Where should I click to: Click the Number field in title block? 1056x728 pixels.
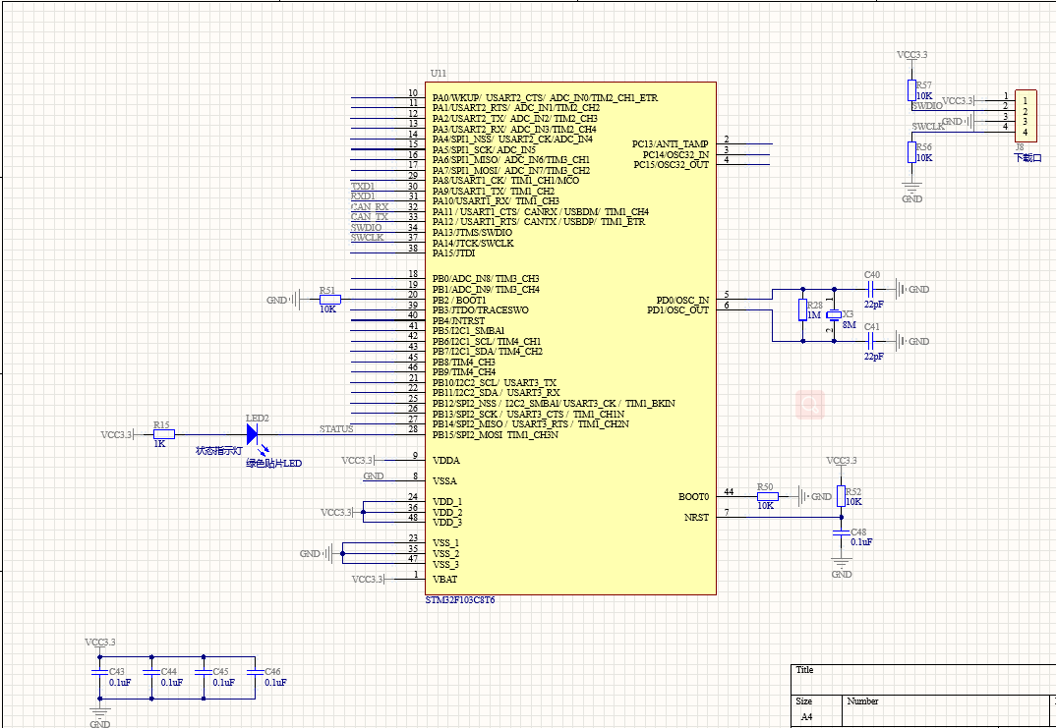point(948,711)
